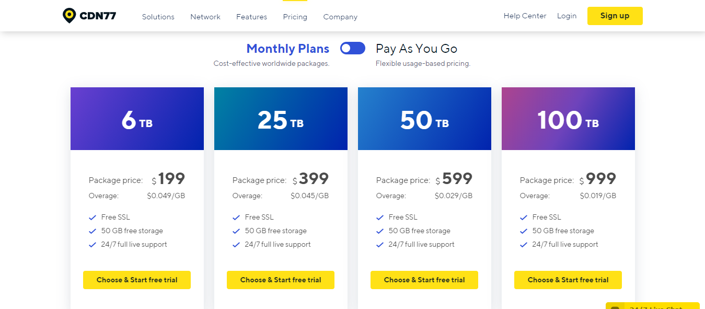The height and width of the screenshot is (309, 705).
Task: Toggle between Monthly Plans and Pay As You Go
Action: coord(352,49)
